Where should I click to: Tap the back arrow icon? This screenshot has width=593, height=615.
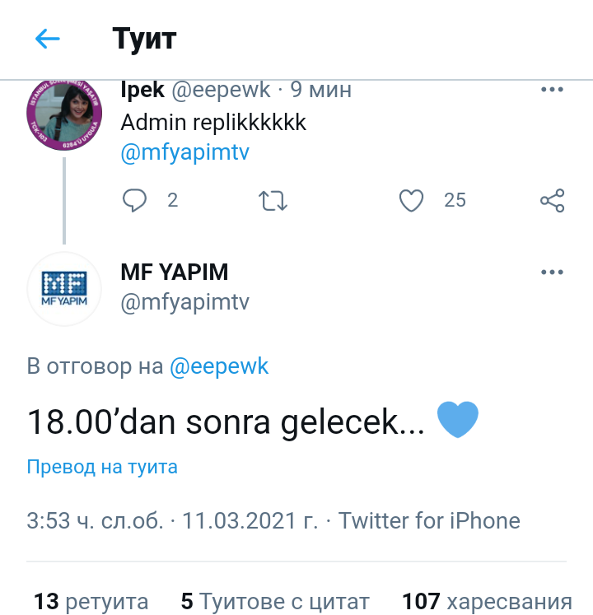pyautogui.click(x=48, y=39)
